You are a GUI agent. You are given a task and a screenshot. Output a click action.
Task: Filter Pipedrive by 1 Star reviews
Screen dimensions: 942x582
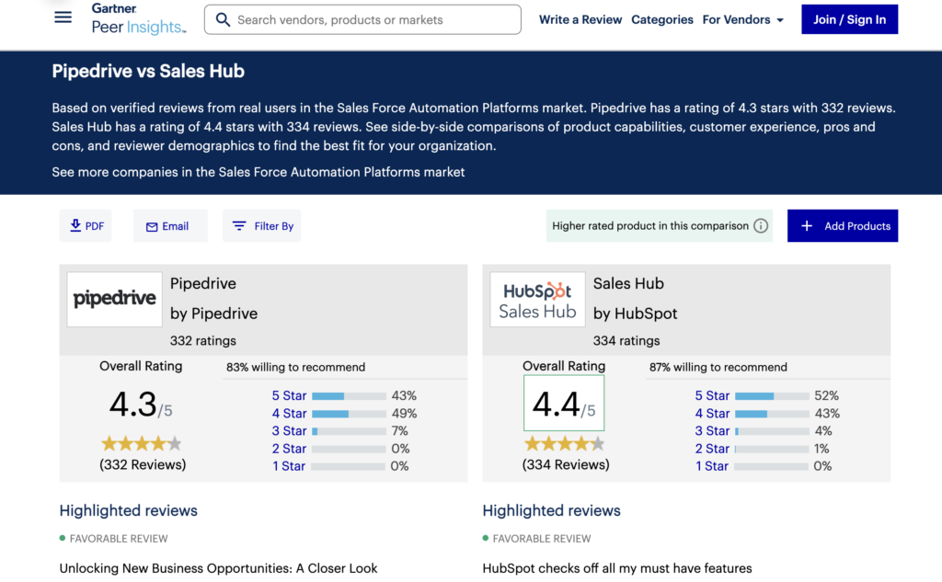[x=289, y=466]
